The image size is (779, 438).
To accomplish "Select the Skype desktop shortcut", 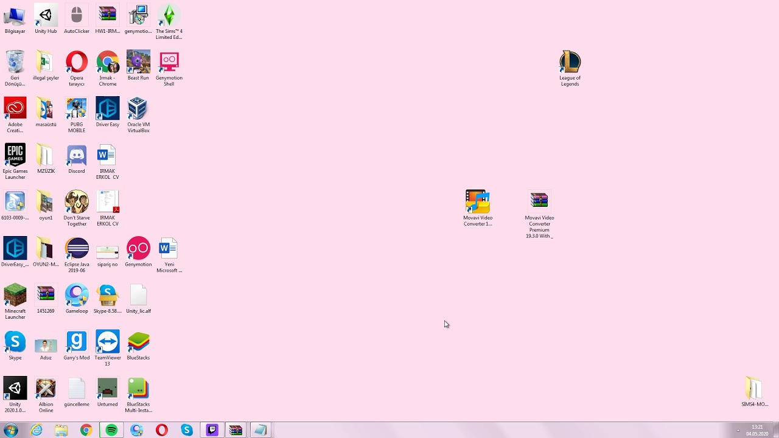I will tap(15, 346).
